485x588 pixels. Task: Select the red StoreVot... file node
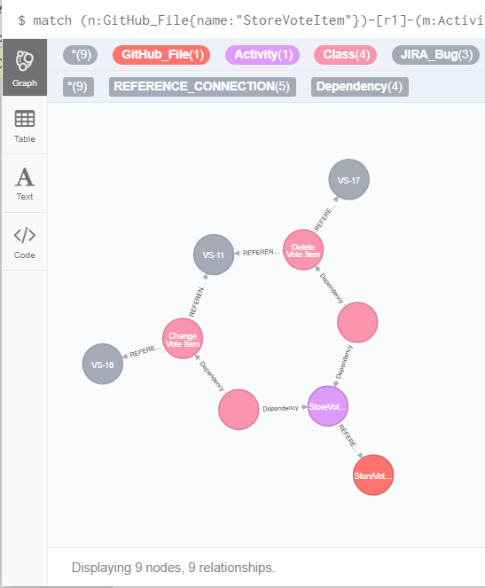[x=373, y=475]
